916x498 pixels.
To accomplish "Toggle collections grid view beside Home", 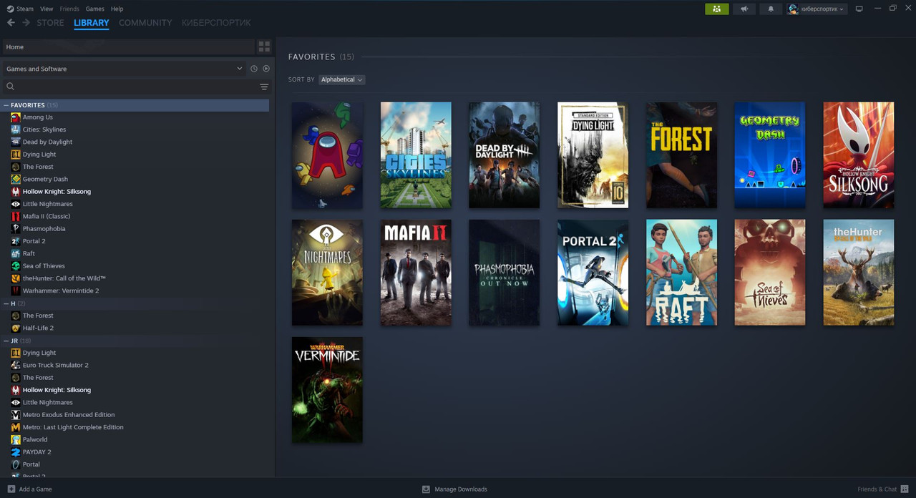I will point(264,47).
